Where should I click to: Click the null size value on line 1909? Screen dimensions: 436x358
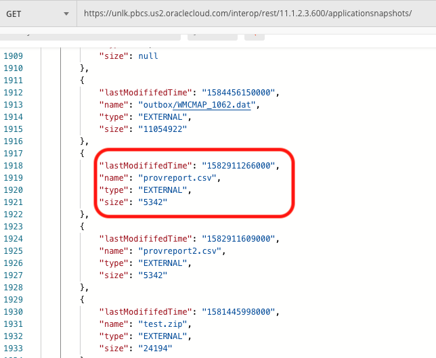tap(148, 55)
